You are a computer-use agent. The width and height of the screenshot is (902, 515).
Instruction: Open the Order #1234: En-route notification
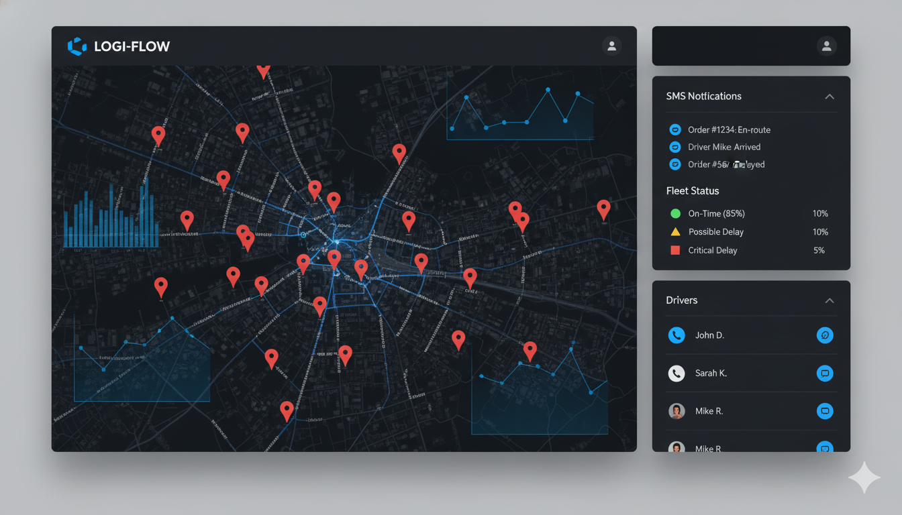729,129
